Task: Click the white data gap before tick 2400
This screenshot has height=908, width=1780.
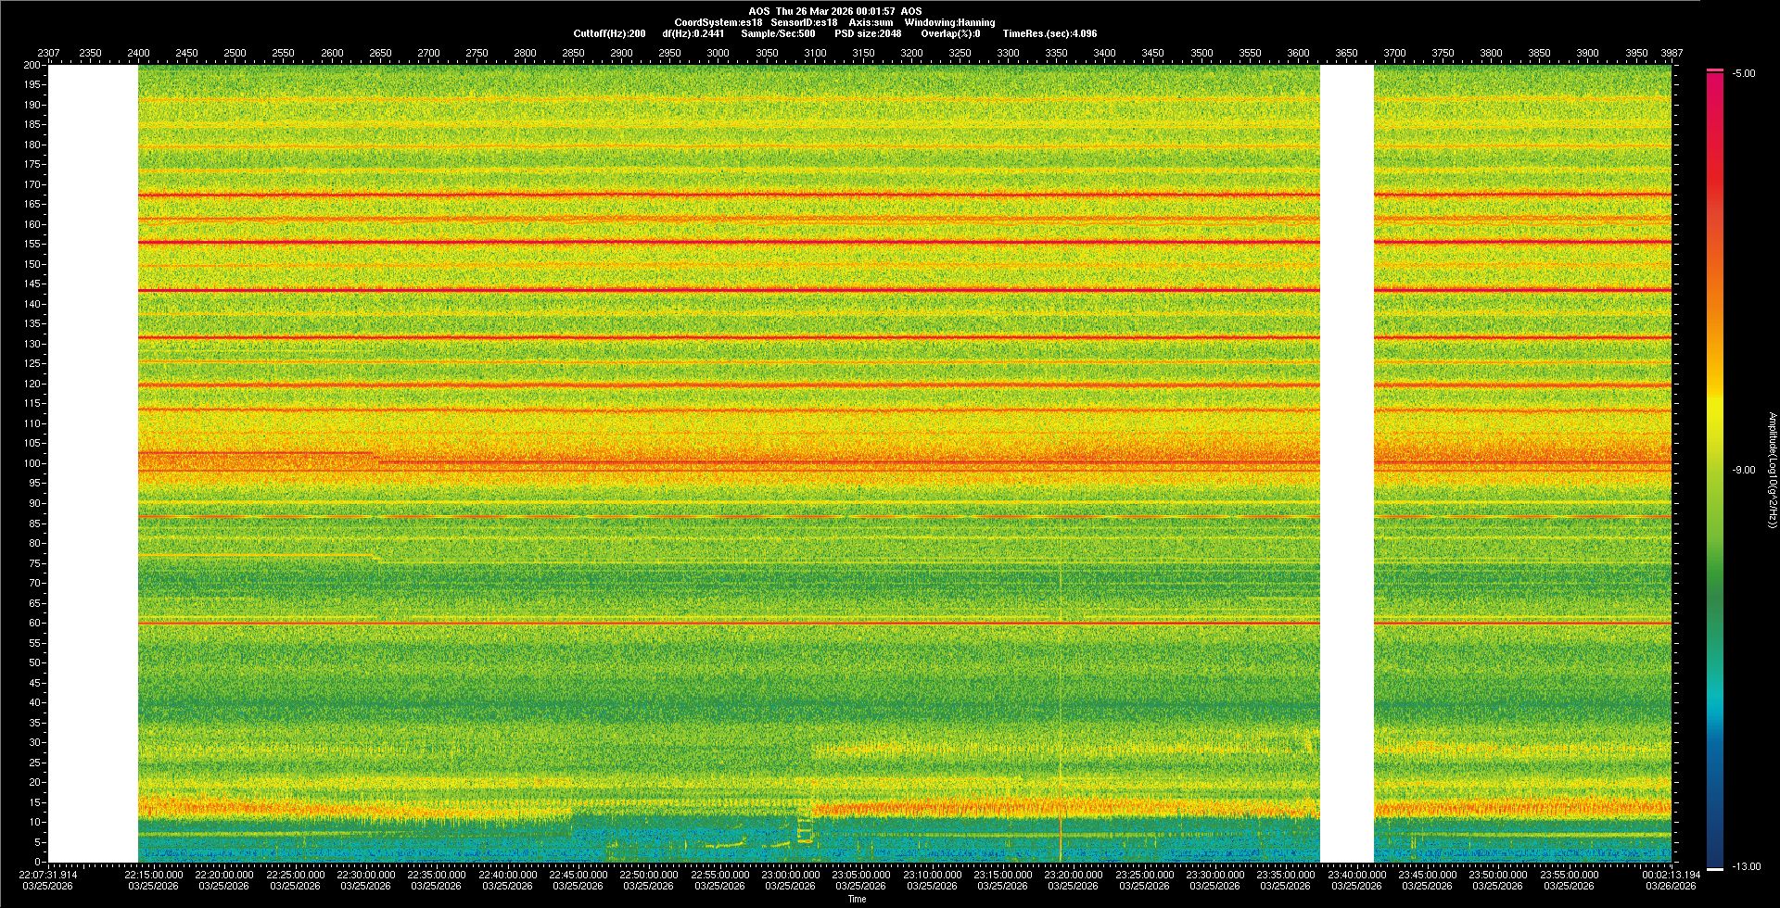Action: (x=93, y=463)
